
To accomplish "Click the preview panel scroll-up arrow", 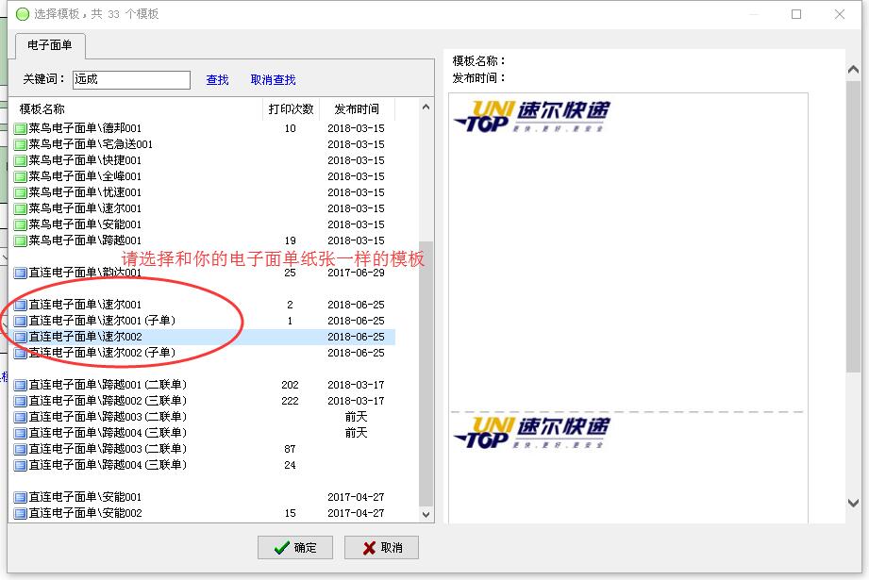I will click(x=854, y=70).
